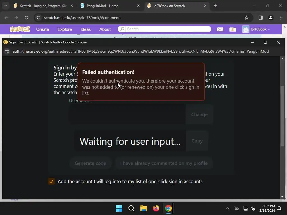The height and width of the screenshot is (215, 287).
Task: Open a new tab with the plus button
Action: pos(215,6)
